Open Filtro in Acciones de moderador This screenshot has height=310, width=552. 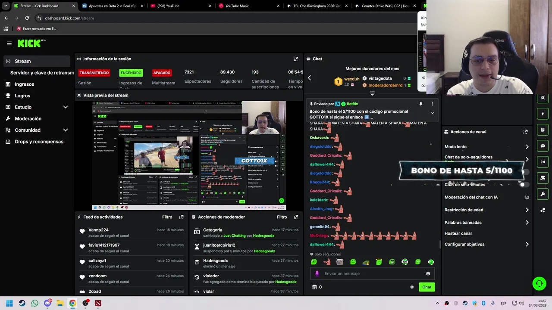point(282,217)
